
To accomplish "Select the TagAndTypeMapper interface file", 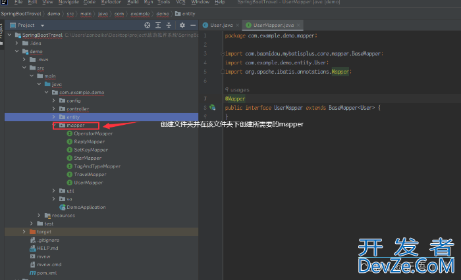I will (97, 166).
